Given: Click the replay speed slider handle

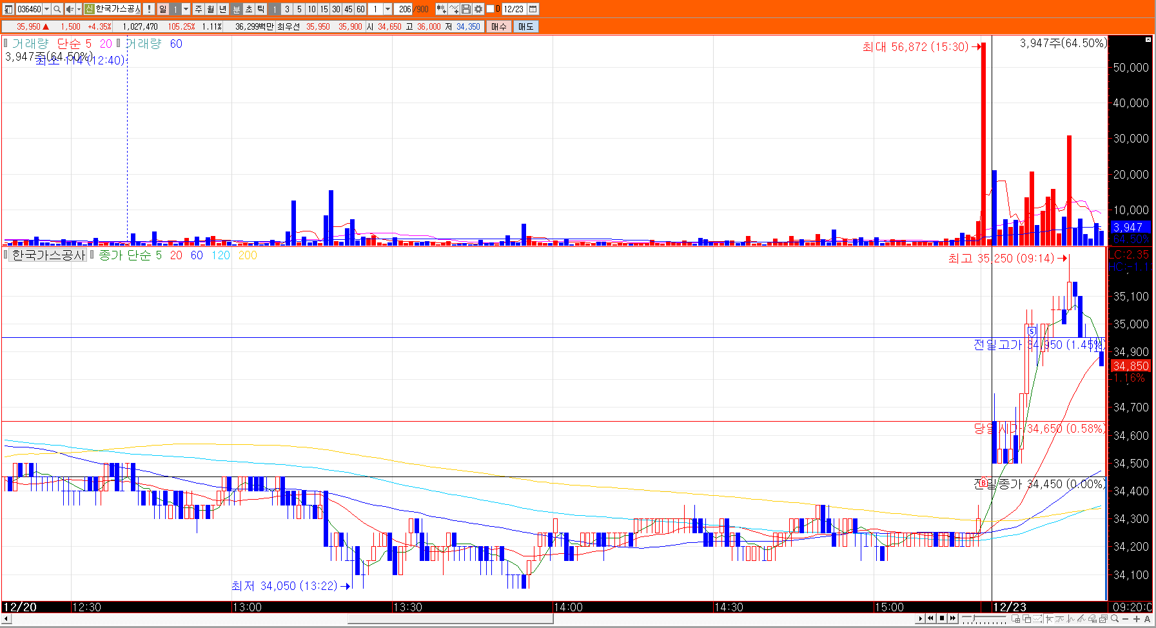Looking at the screenshot, I should 974,618.
